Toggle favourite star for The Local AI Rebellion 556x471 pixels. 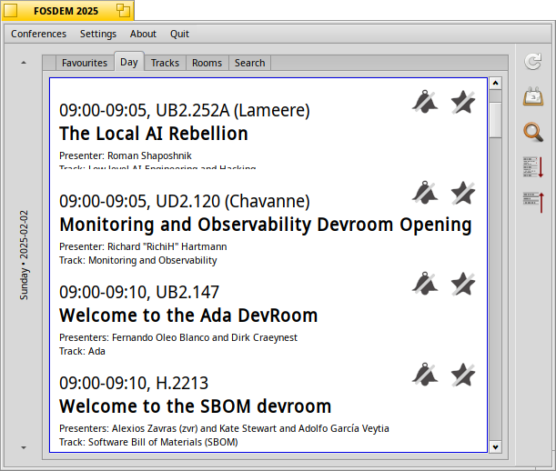point(463,102)
